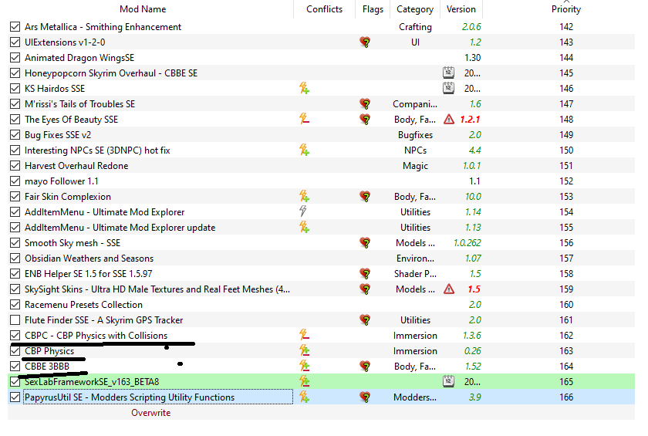This screenshot has height=436, width=648.
Task: Disable Ars Metallica - Smithing Enhancement mod
Action: point(15,27)
